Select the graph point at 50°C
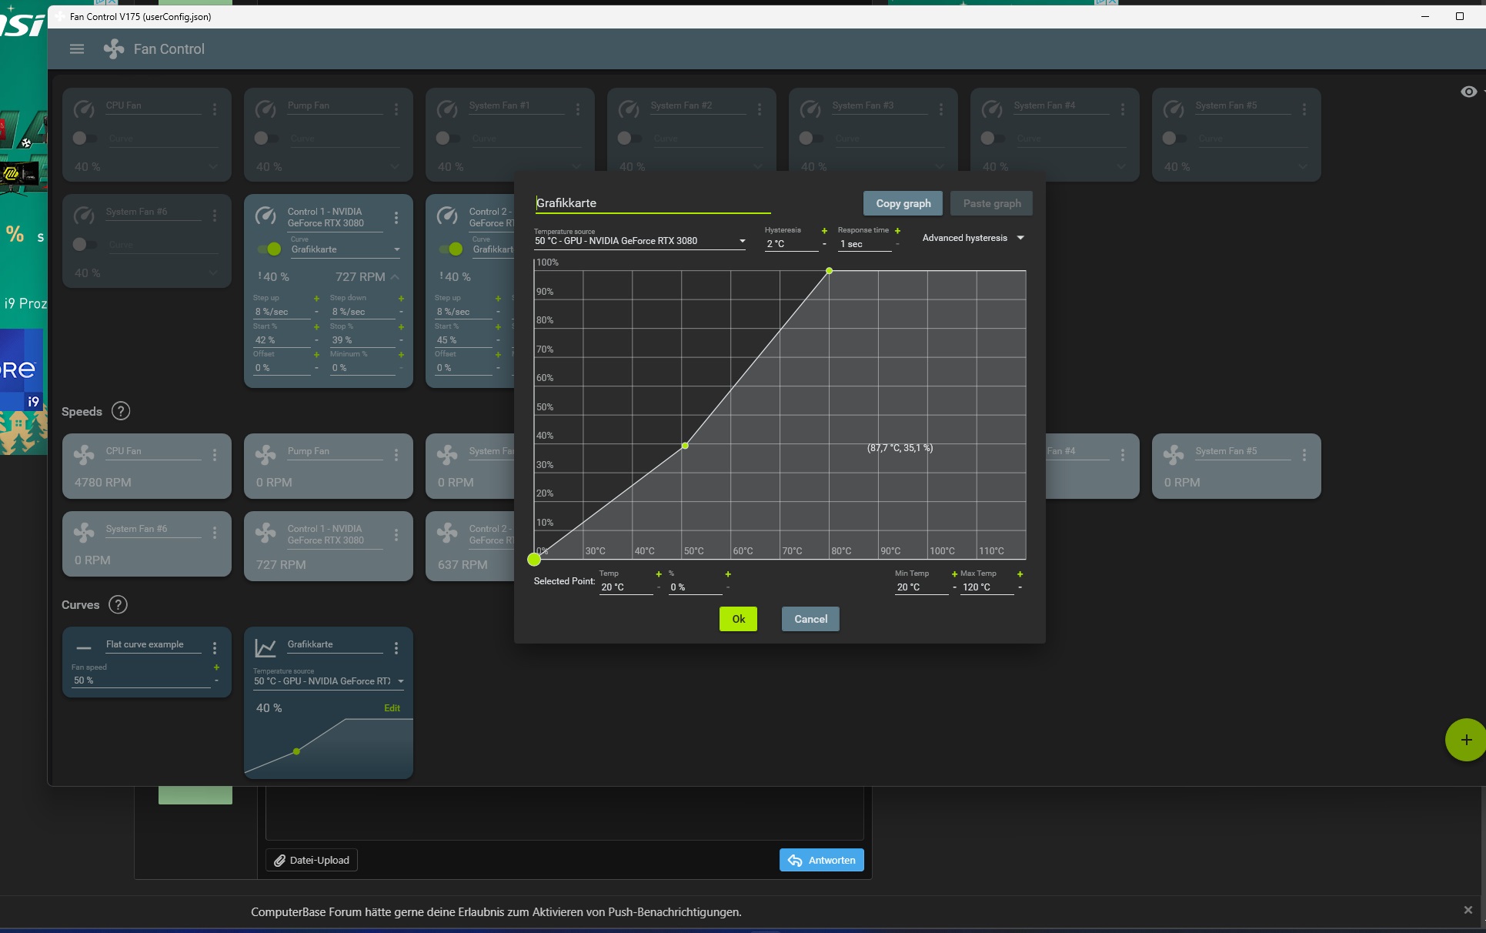The height and width of the screenshot is (933, 1486). 685,446
